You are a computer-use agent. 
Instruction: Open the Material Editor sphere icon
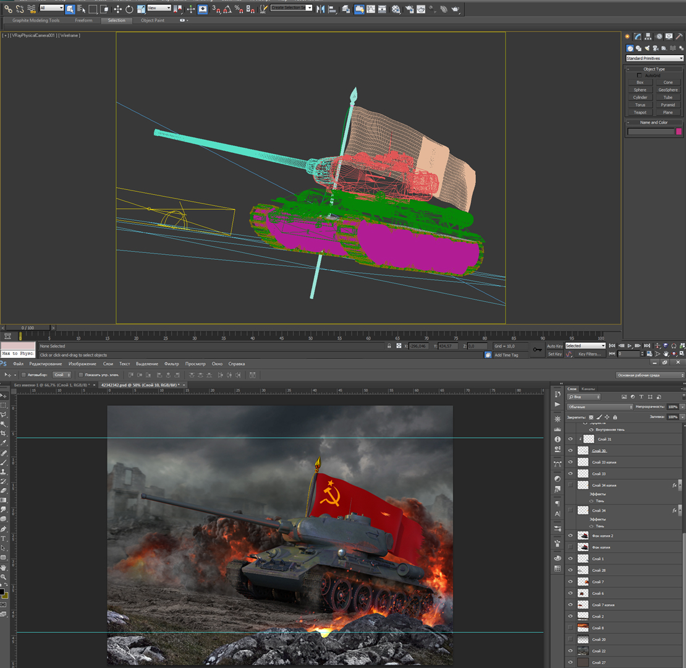(396, 9)
